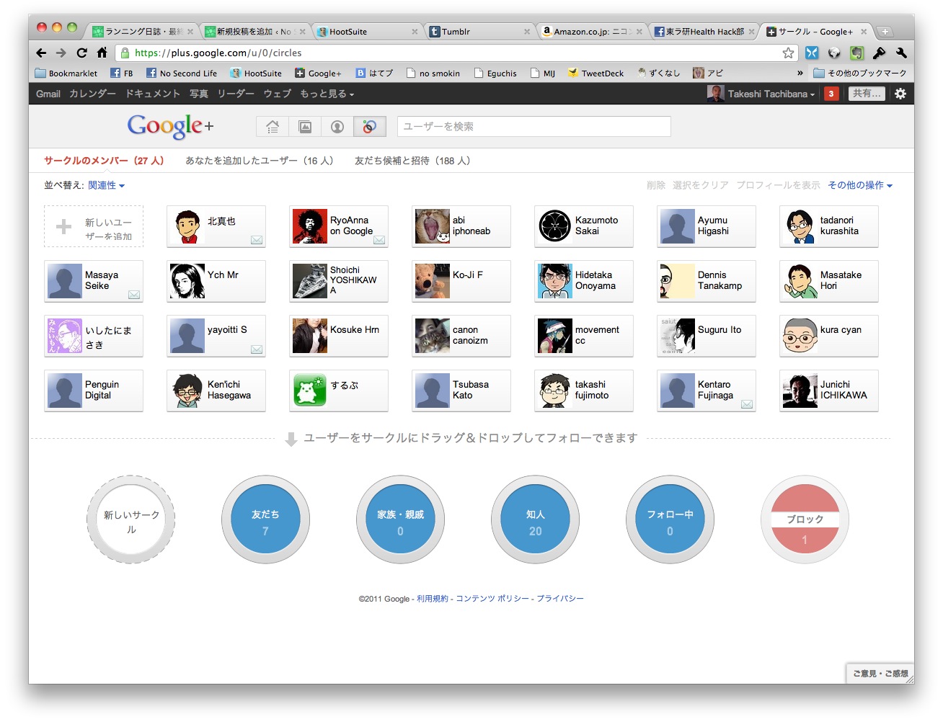Open the settings gear in Google bar

point(900,94)
